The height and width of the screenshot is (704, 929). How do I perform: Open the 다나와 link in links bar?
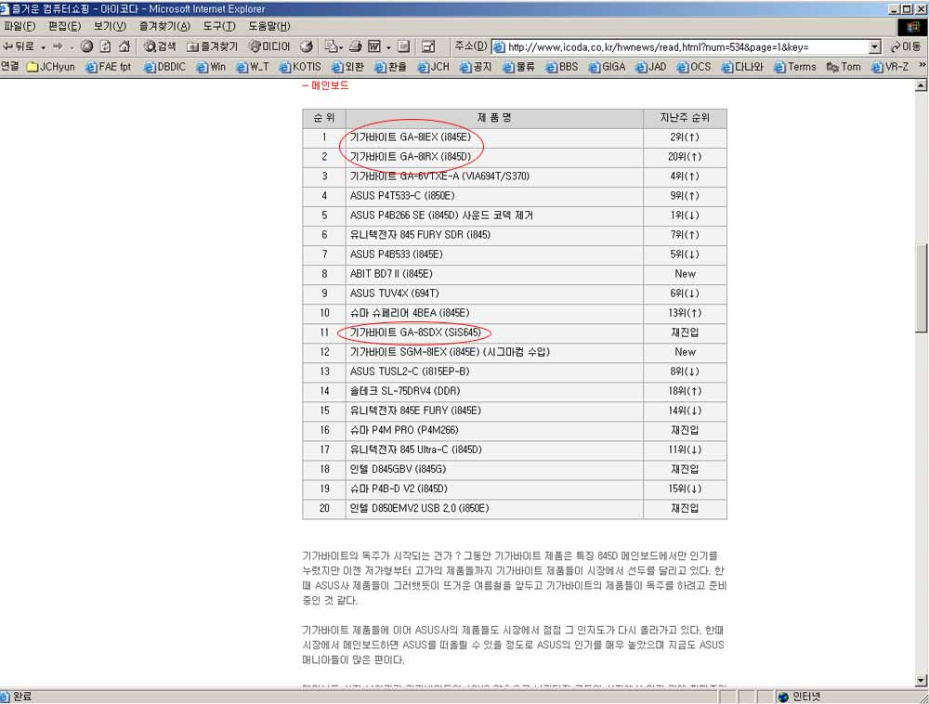point(741,67)
